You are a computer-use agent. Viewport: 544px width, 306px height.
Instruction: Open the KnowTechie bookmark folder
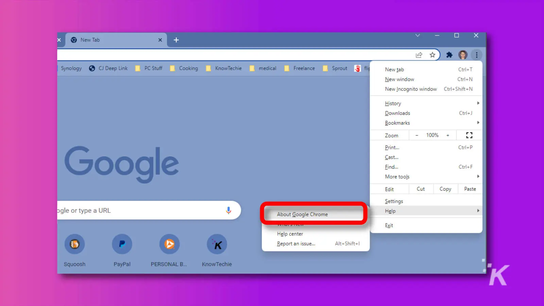224,68
